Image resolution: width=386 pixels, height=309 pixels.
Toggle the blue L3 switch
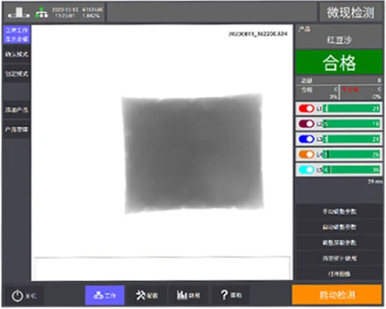(x=306, y=139)
